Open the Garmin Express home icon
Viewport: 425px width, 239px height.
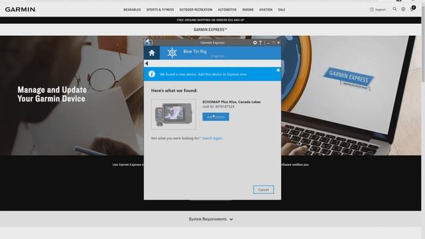point(152,53)
